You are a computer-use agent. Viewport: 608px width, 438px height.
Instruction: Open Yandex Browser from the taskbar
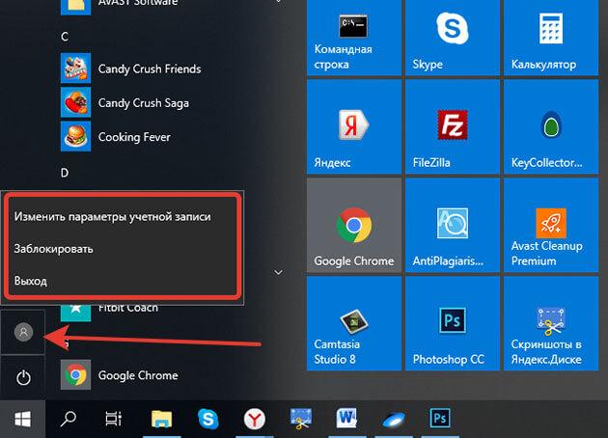[255, 419]
